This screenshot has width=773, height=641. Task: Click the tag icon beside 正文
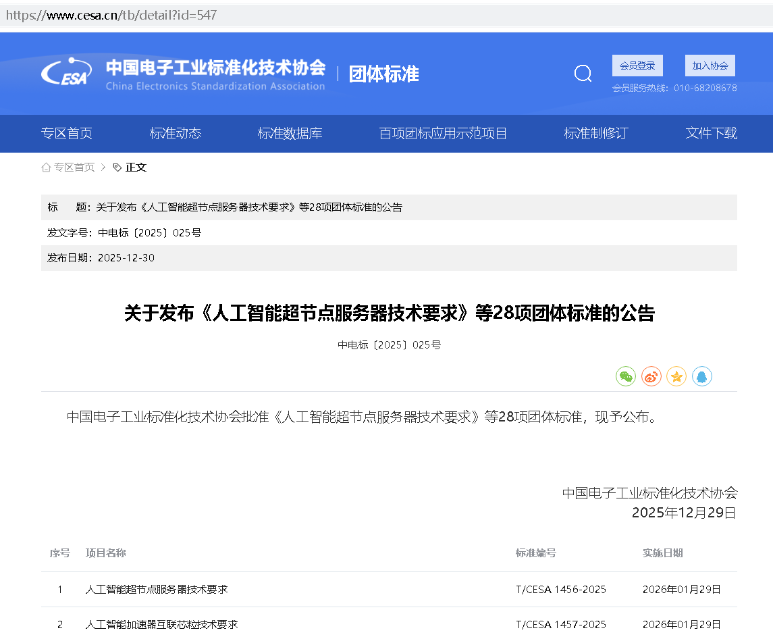point(115,167)
